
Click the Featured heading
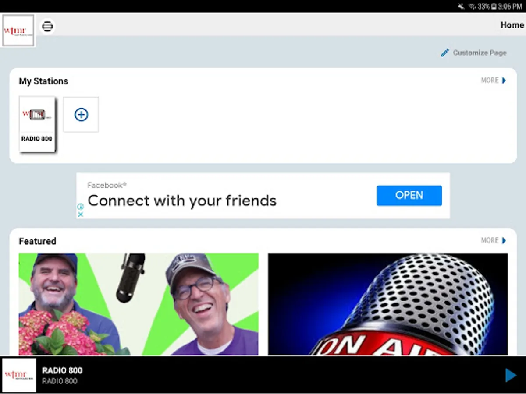37,241
